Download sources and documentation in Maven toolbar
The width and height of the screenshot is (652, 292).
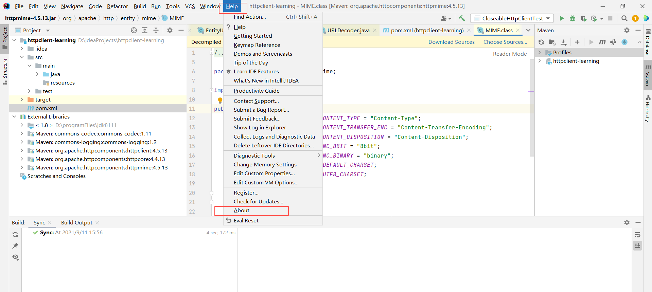coord(564,42)
